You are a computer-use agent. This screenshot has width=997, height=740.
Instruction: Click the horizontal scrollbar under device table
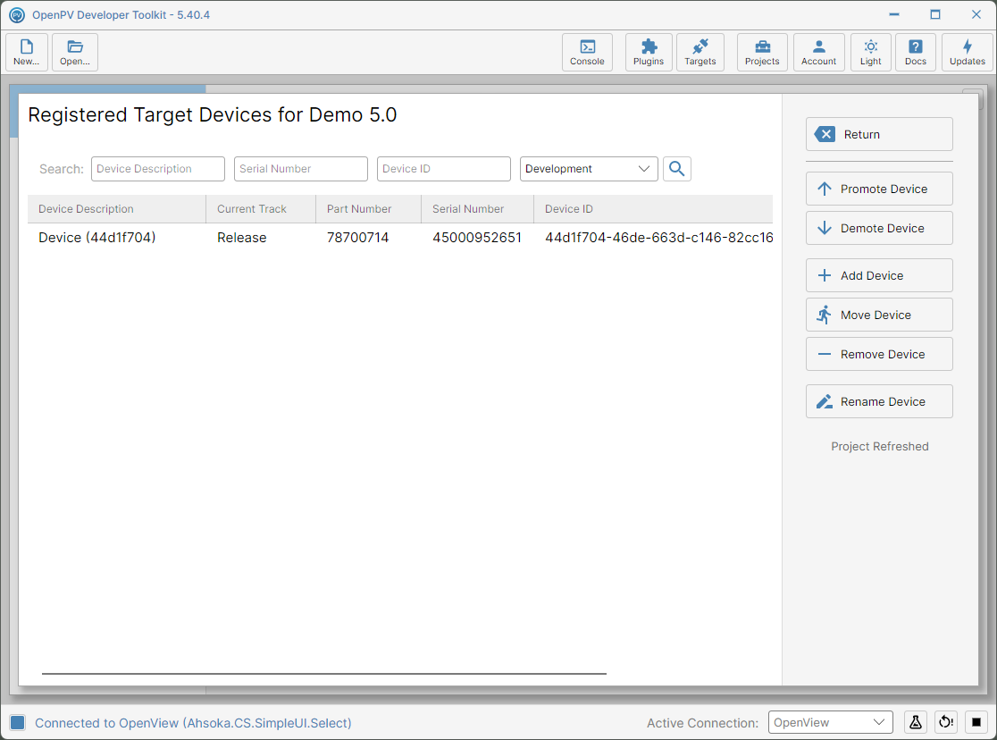(x=324, y=673)
